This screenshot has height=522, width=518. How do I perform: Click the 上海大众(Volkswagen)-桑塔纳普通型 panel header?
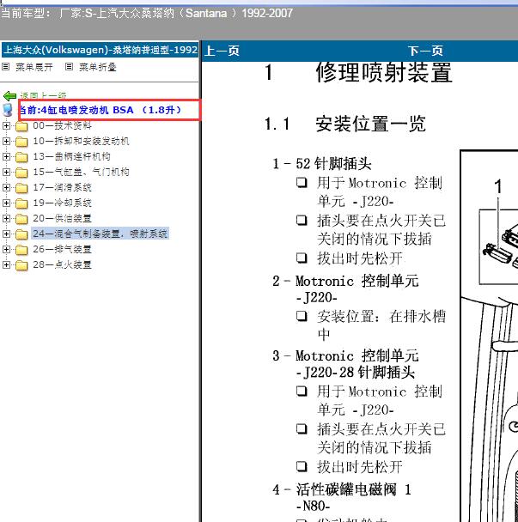click(101, 50)
